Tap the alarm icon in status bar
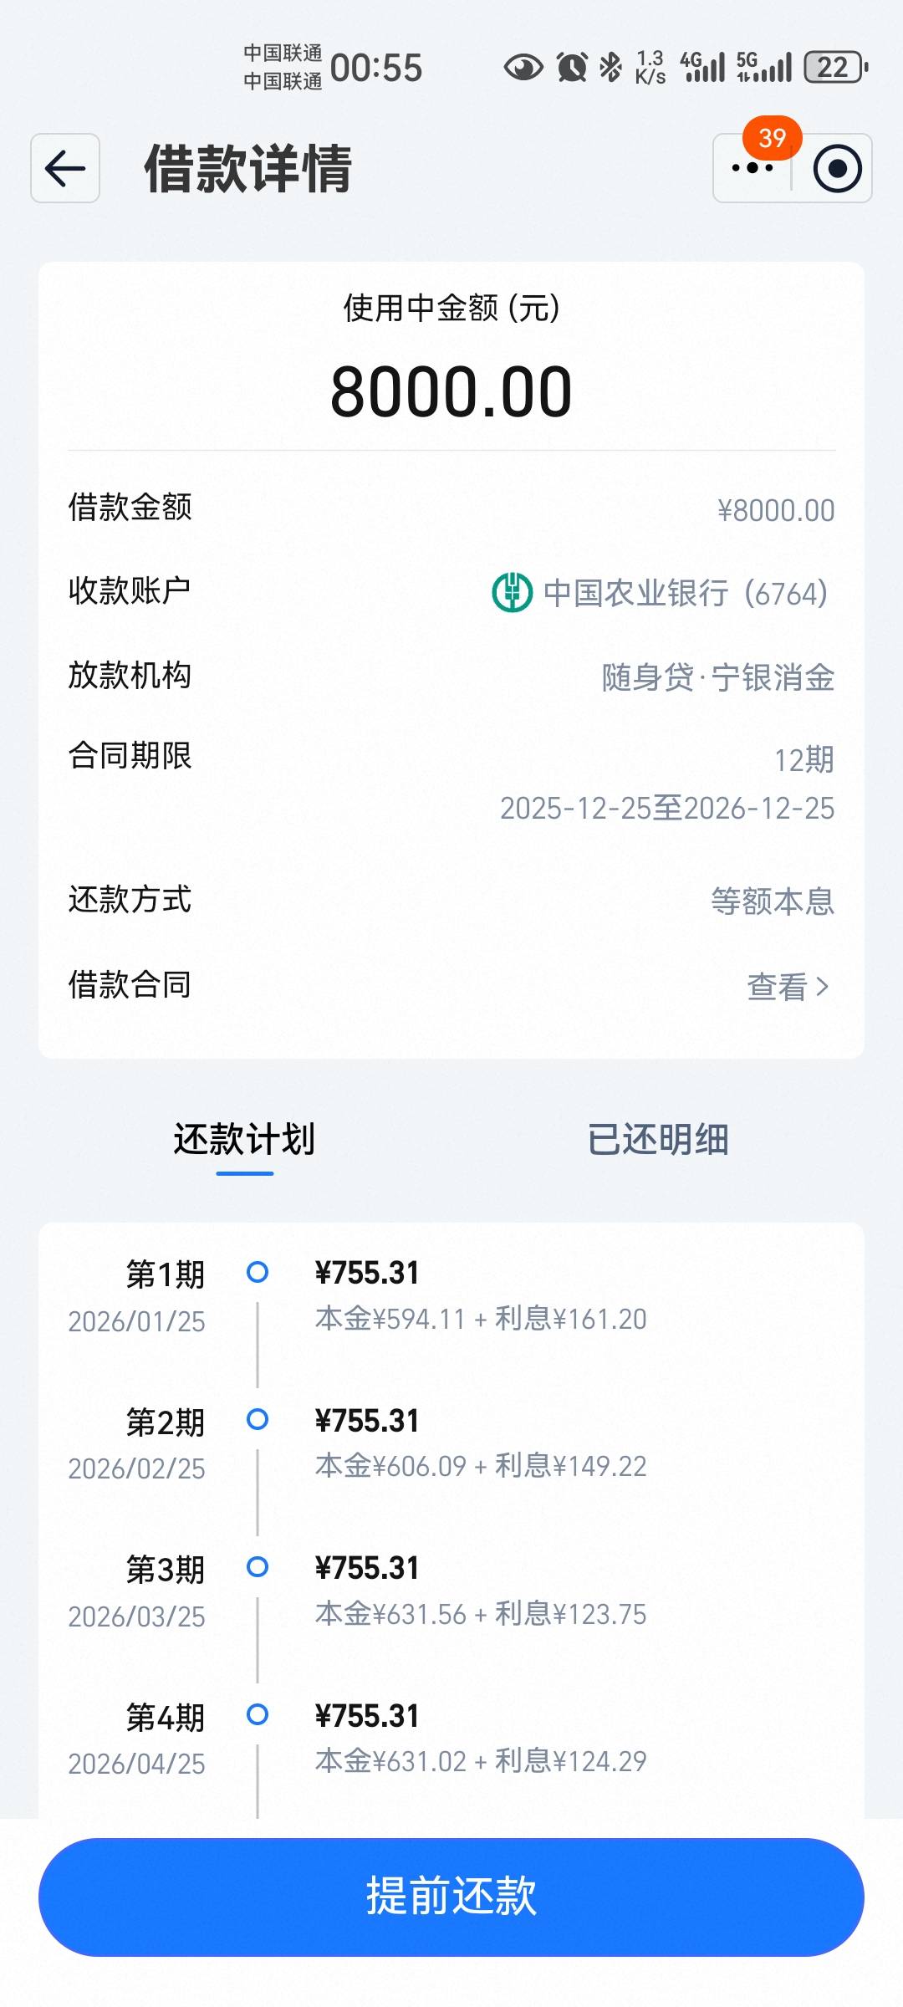 pos(572,67)
